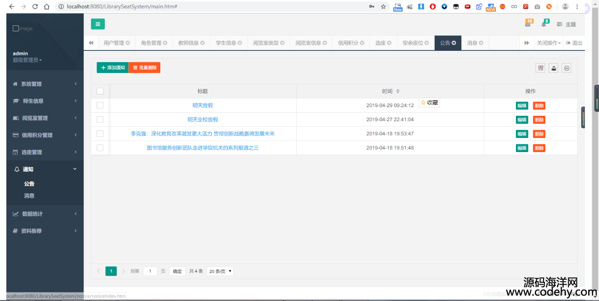Toggle the select-all checkbox in header
The width and height of the screenshot is (599, 301).
tap(100, 91)
